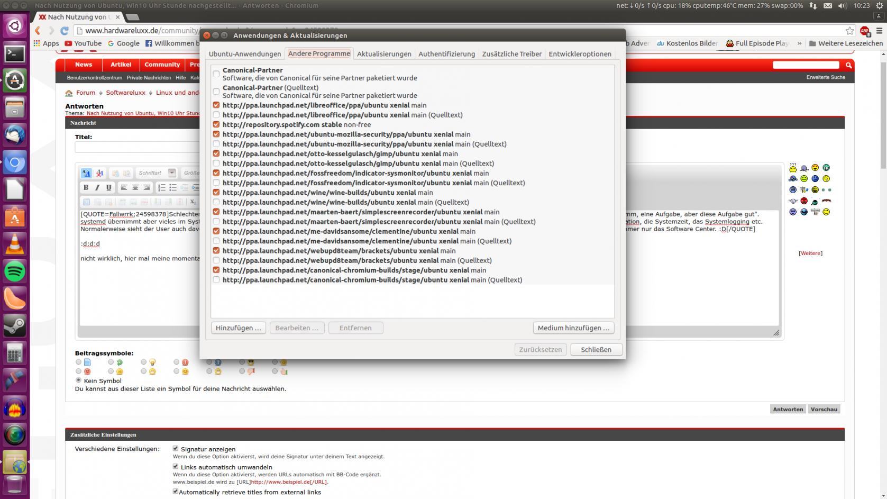Open the Aktualisierungen tab
The image size is (887, 499).
(384, 54)
